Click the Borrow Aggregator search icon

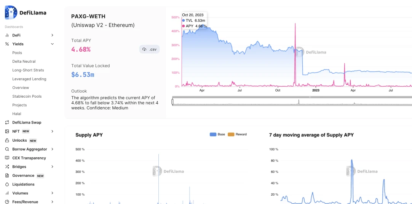click(x=7, y=149)
